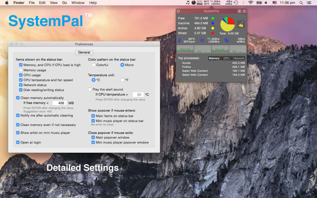
Task: Click the General button in Preferences
Action: point(84,52)
